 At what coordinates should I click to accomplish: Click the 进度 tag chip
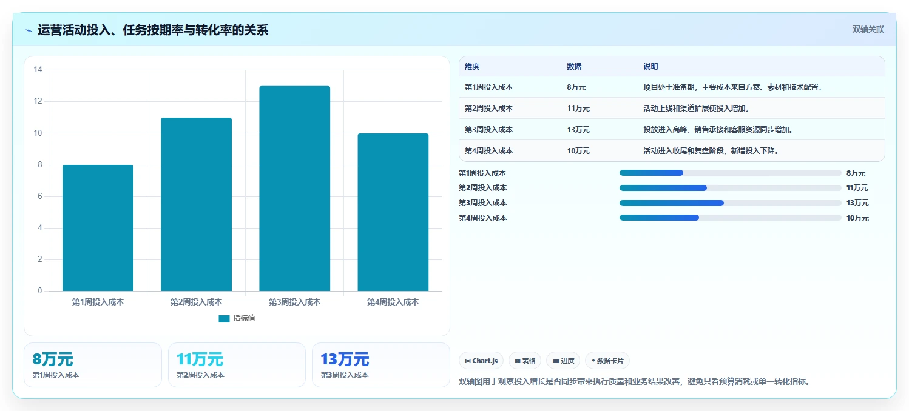563,361
